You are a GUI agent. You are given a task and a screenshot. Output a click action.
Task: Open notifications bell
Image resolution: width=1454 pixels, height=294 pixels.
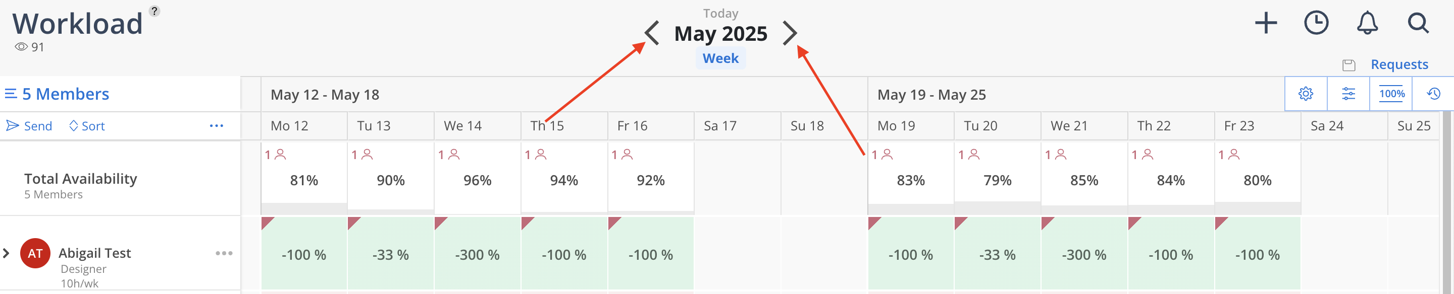[1367, 23]
